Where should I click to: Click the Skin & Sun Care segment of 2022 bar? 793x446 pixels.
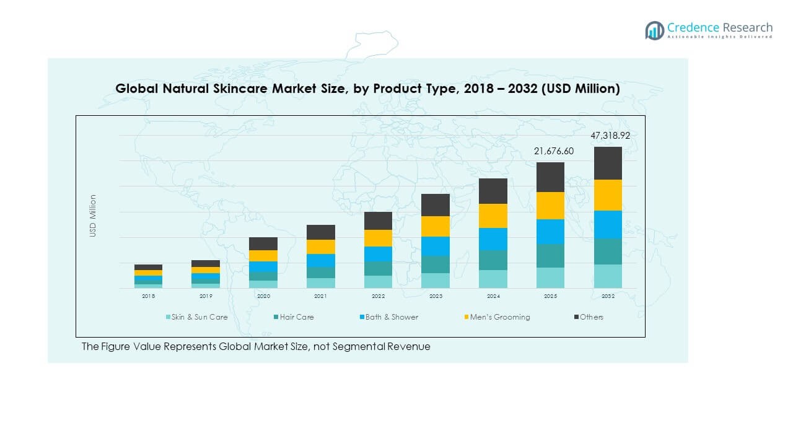tap(378, 282)
